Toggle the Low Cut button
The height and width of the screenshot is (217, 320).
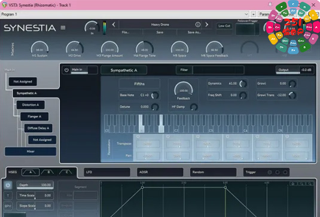tap(224, 26)
